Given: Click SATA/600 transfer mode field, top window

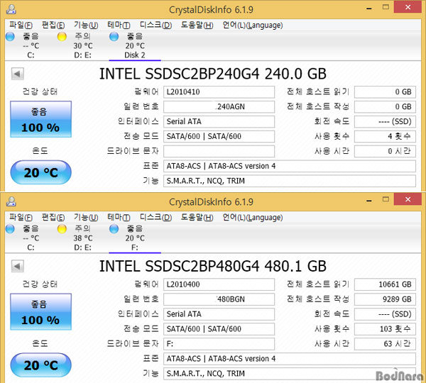Looking at the screenshot, I should coord(219,136).
